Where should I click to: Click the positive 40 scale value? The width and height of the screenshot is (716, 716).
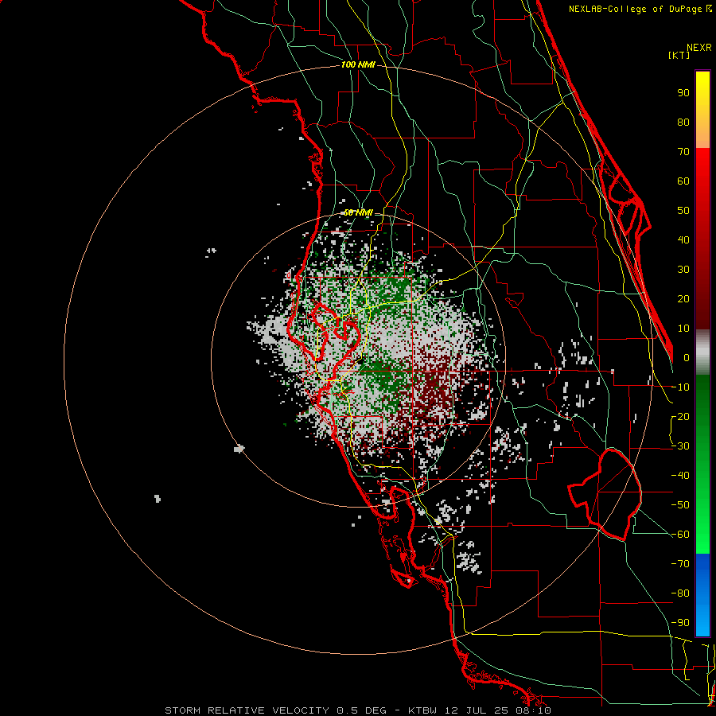pyautogui.click(x=683, y=239)
